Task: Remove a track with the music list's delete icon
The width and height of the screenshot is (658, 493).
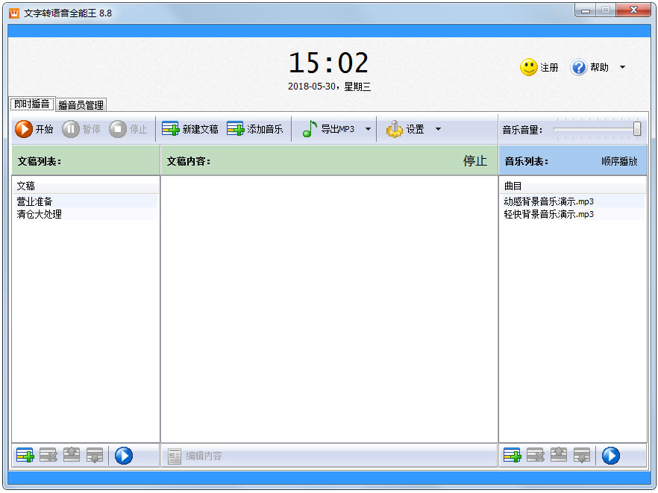Action: pyautogui.click(x=536, y=455)
